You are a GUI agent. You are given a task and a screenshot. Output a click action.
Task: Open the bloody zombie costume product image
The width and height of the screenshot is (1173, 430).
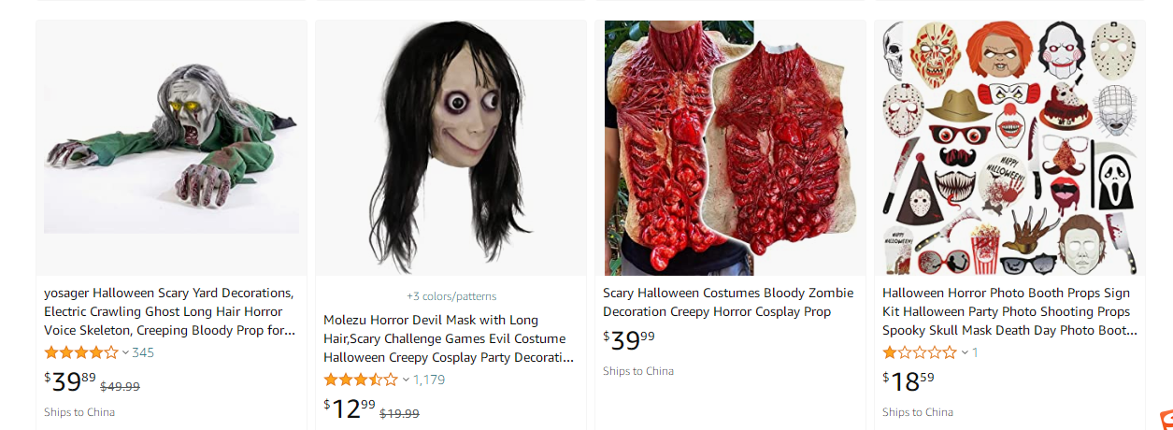pyautogui.click(x=730, y=148)
